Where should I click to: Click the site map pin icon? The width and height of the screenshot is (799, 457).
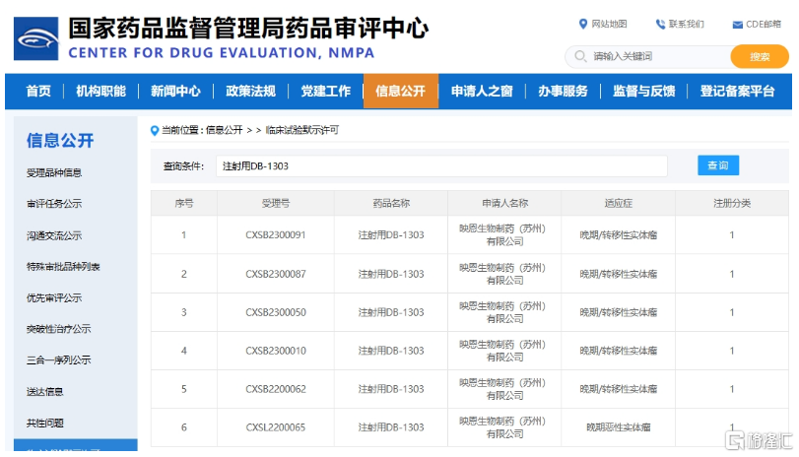click(x=583, y=24)
